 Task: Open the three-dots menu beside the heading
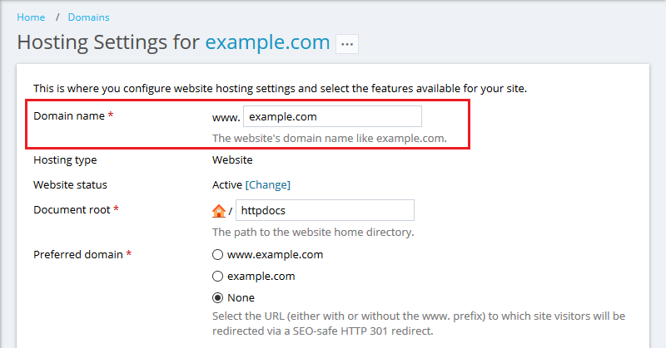coord(347,44)
